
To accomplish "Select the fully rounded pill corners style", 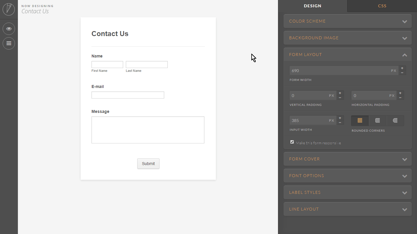I will (395, 120).
